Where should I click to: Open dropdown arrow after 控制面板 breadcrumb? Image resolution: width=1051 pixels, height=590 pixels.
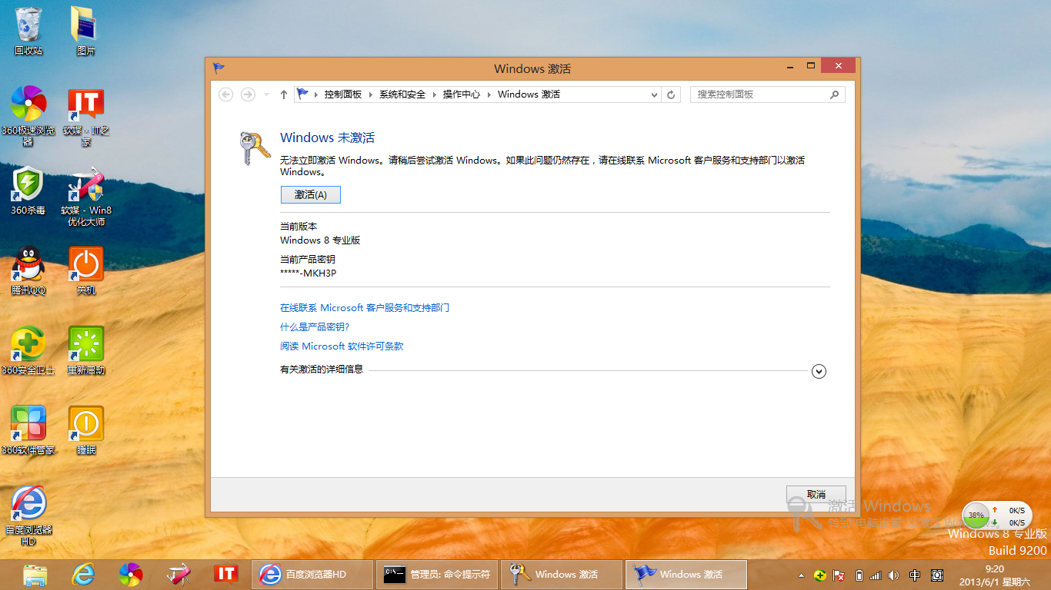(x=370, y=94)
